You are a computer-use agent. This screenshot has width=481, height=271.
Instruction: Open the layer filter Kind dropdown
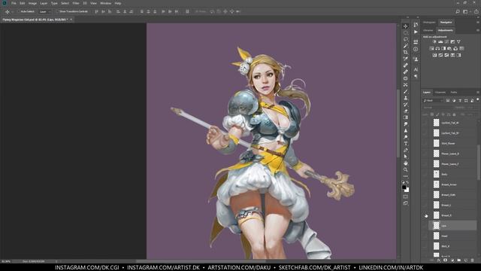point(433,100)
